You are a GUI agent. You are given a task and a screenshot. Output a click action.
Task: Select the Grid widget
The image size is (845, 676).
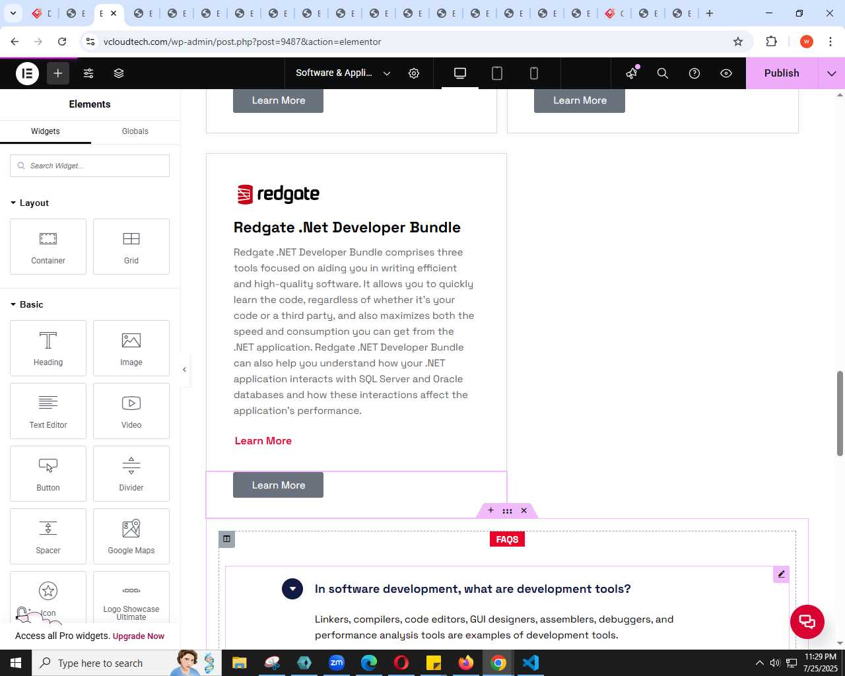click(131, 246)
